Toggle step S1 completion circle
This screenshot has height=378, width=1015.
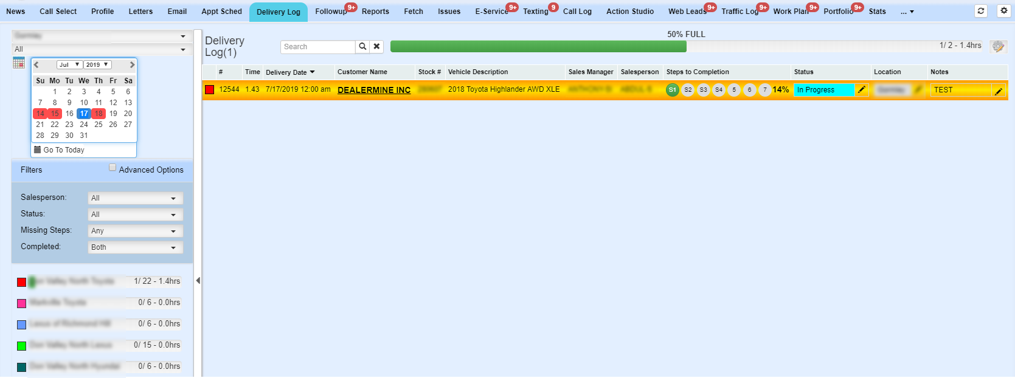coord(672,90)
